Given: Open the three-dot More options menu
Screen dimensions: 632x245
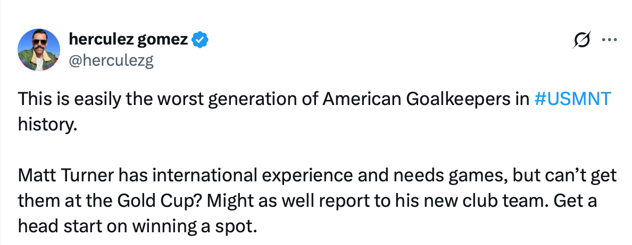Looking at the screenshot, I should tap(610, 40).
